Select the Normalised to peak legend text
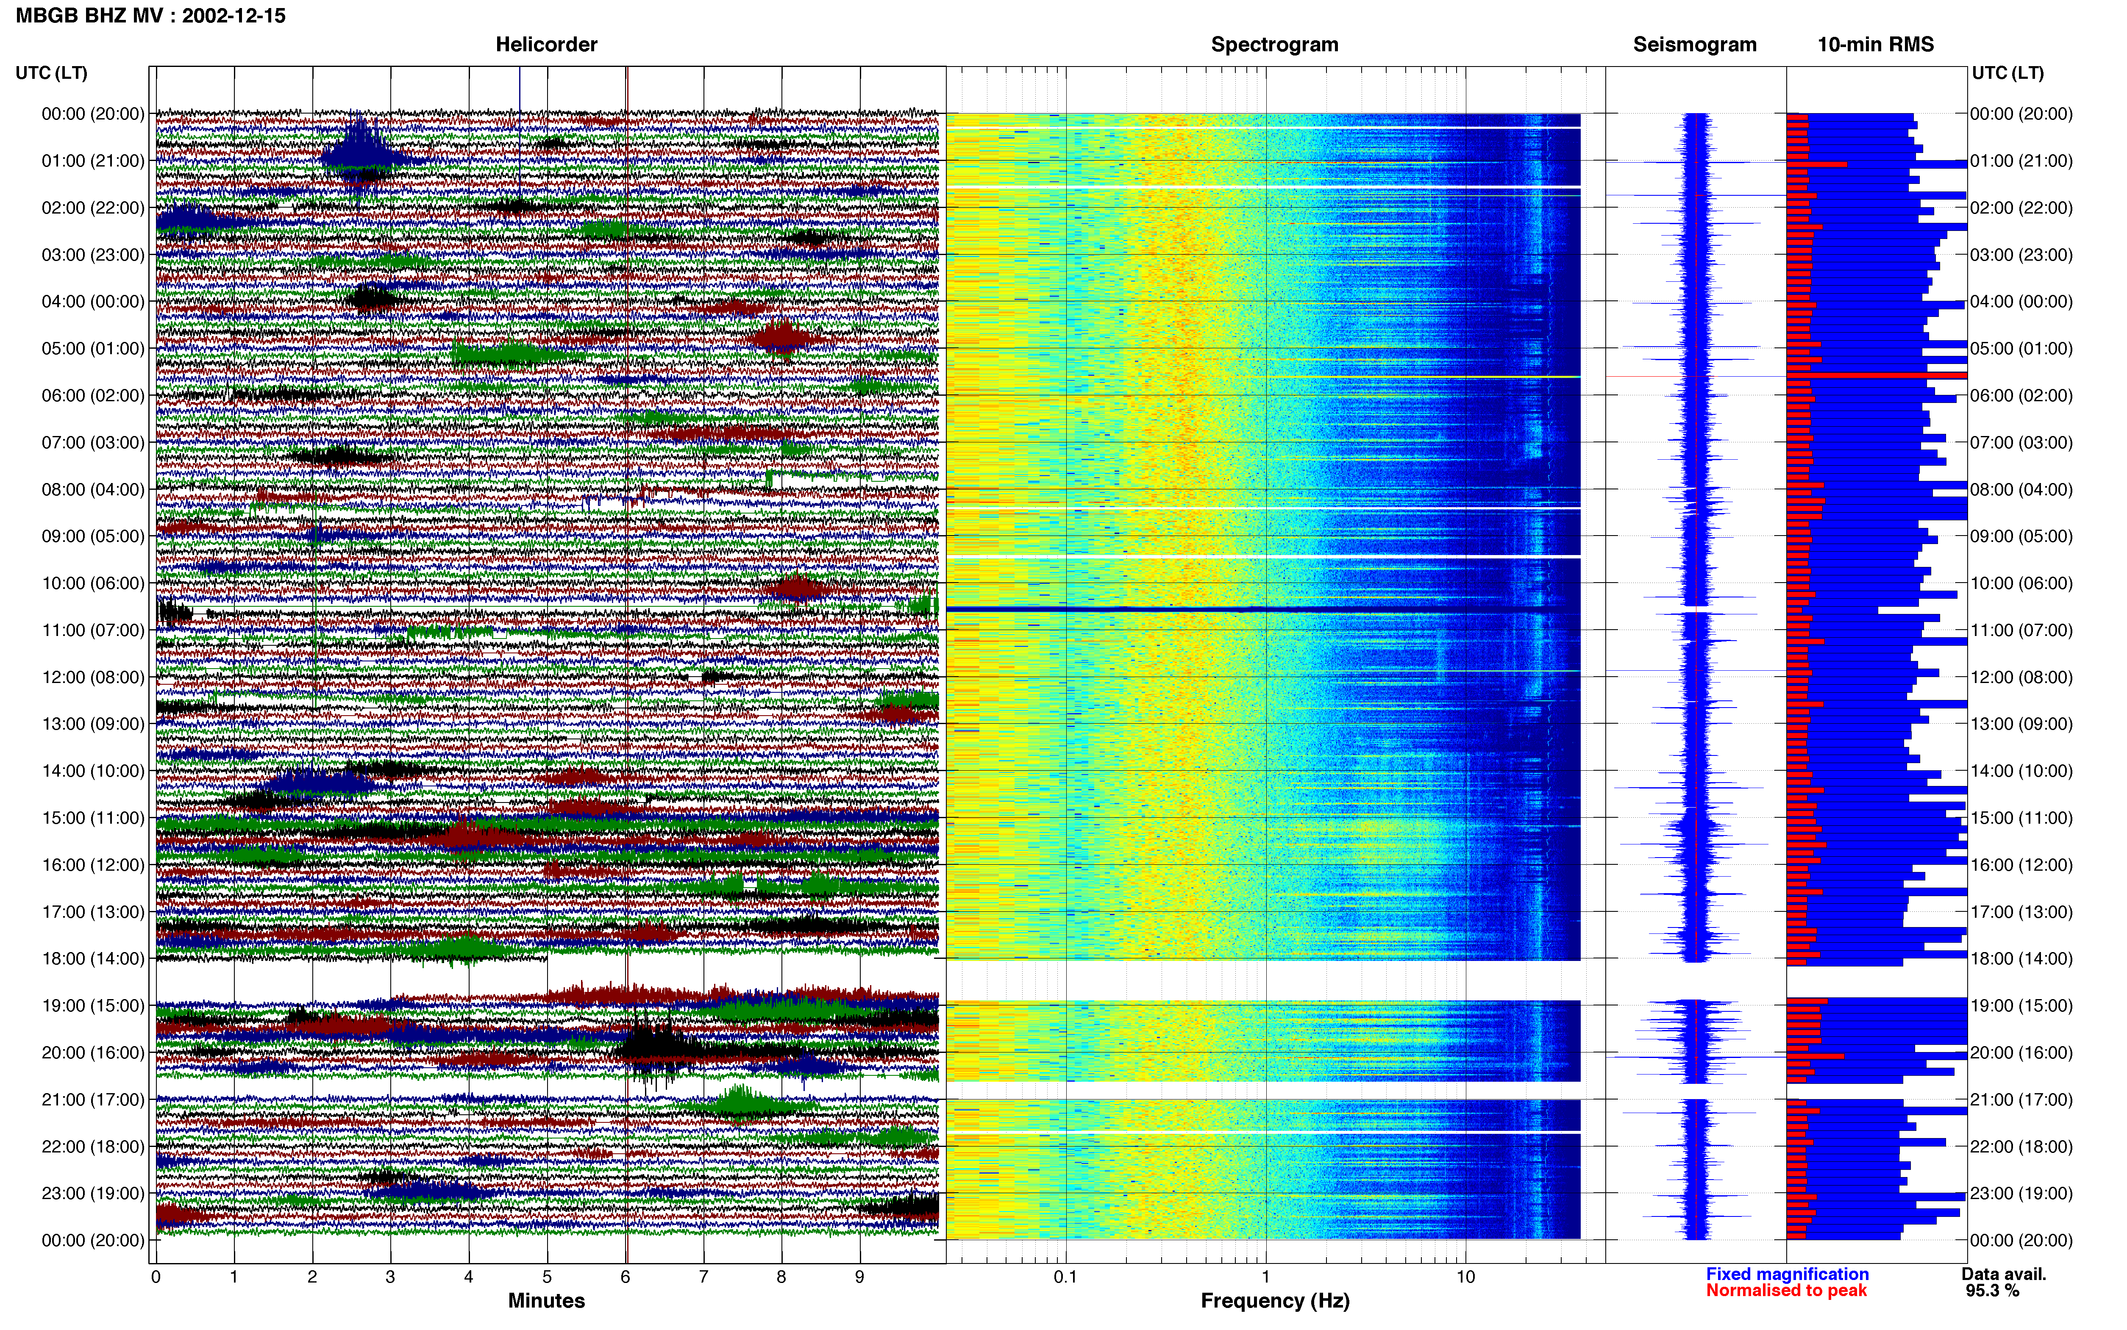This screenshot has width=2127, height=1330. coord(1786,1291)
